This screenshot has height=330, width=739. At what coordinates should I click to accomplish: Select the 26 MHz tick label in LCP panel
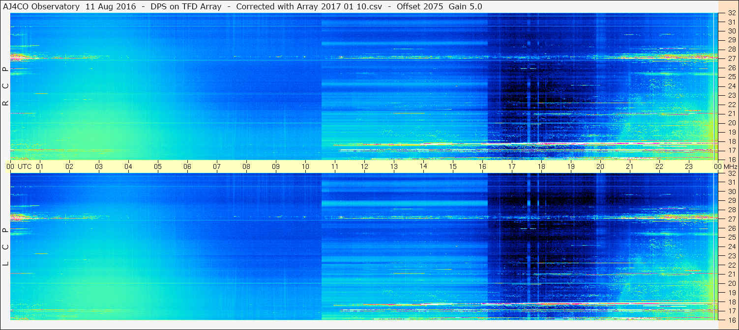pyautogui.click(x=731, y=228)
